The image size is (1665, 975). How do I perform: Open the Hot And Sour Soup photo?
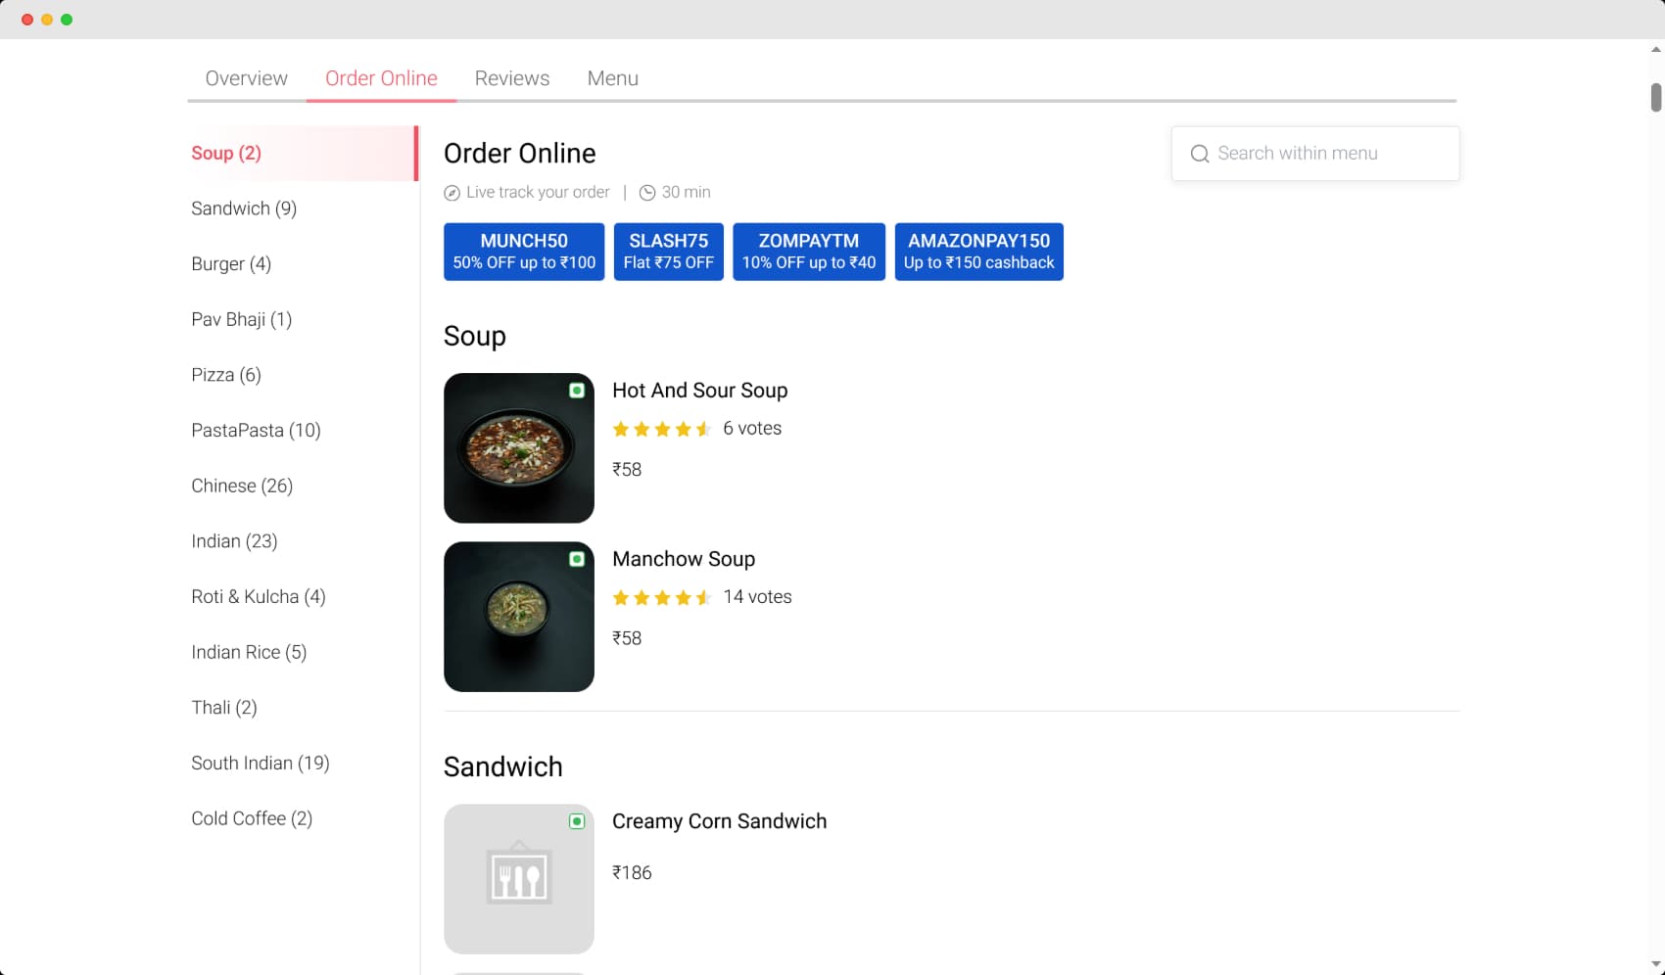tap(519, 448)
